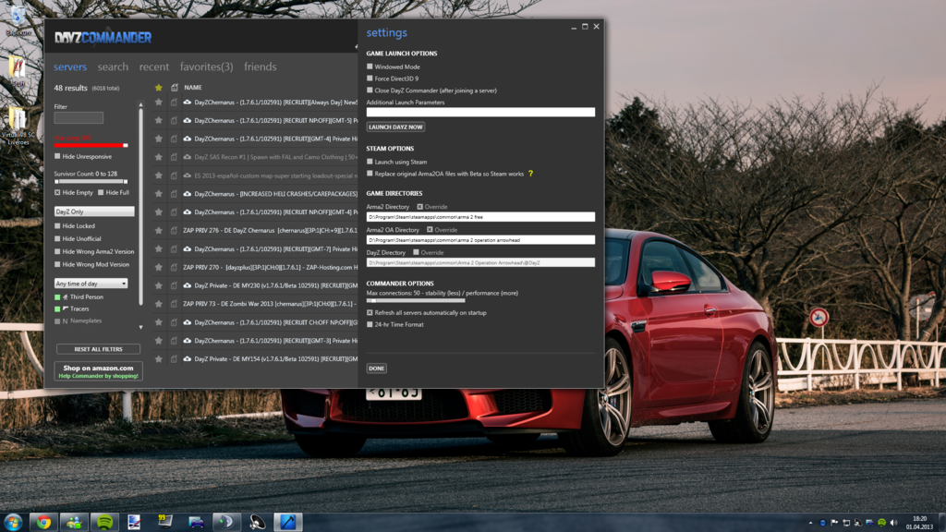Toggle DayZ Directory Override checkbox
The height and width of the screenshot is (532, 946).
point(416,252)
